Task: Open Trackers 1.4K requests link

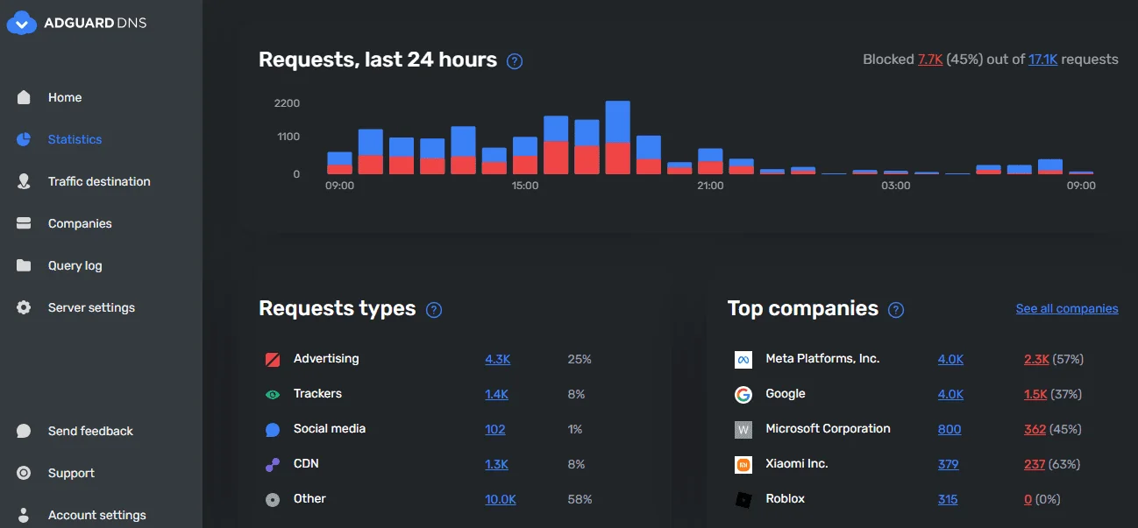Action: (496, 394)
